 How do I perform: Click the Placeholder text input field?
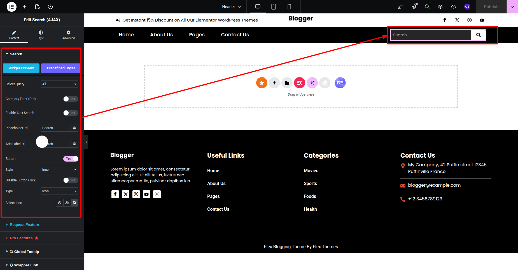[x=55, y=128]
